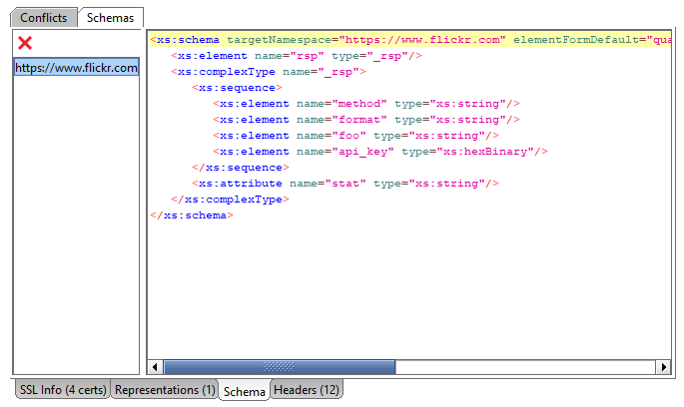Viewport: 684px width, 407px height.
Task: Click the element name="method" line
Action: point(359,104)
